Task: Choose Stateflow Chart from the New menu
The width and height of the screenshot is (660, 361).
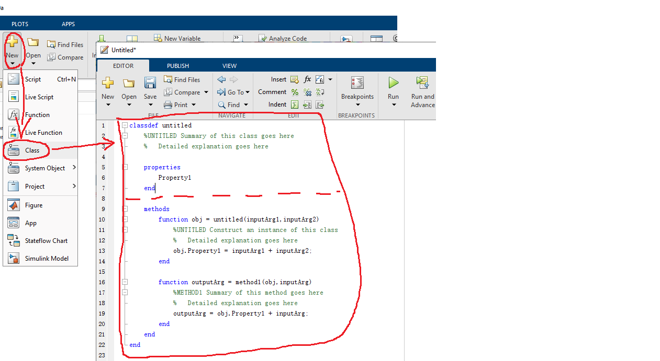Action: click(41, 241)
